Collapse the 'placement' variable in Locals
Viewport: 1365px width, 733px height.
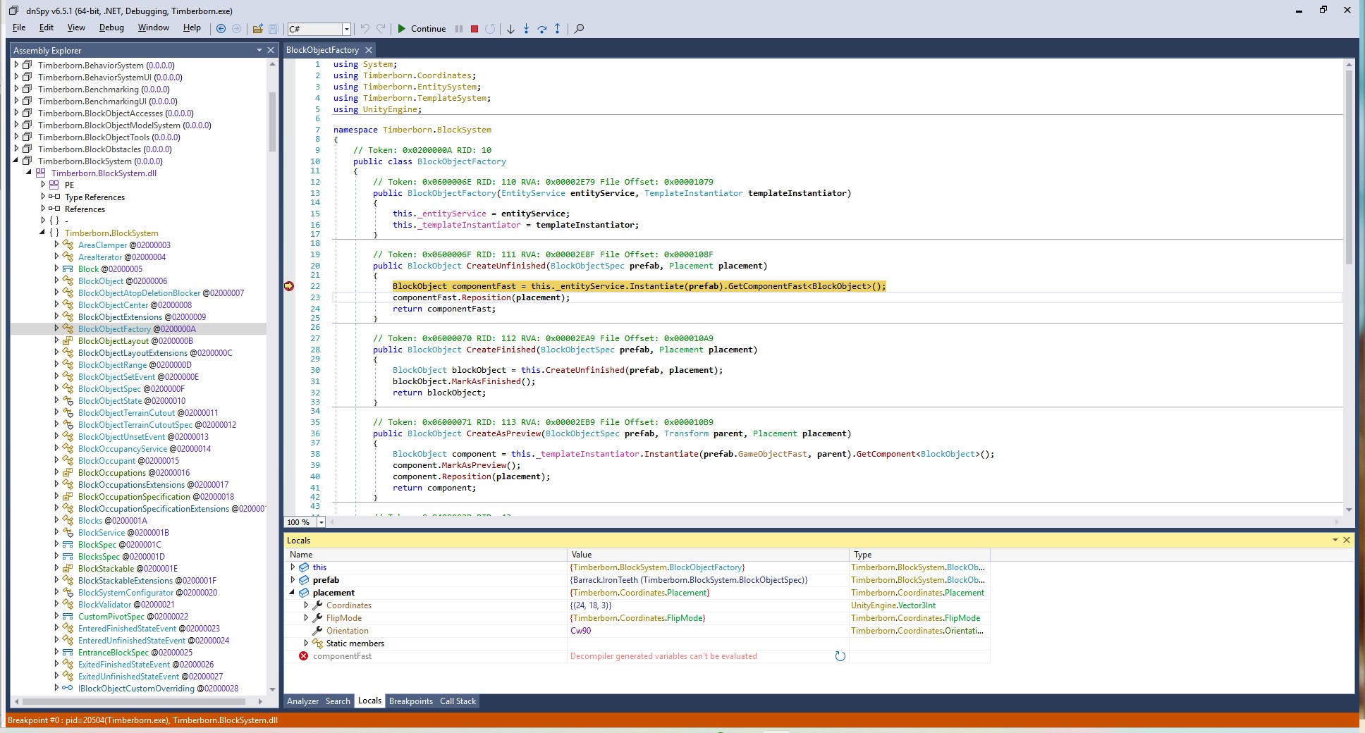pos(293,592)
